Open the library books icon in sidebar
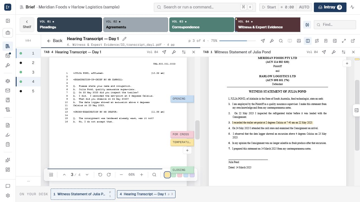Screen dimensions: 360x202 point(8,46)
